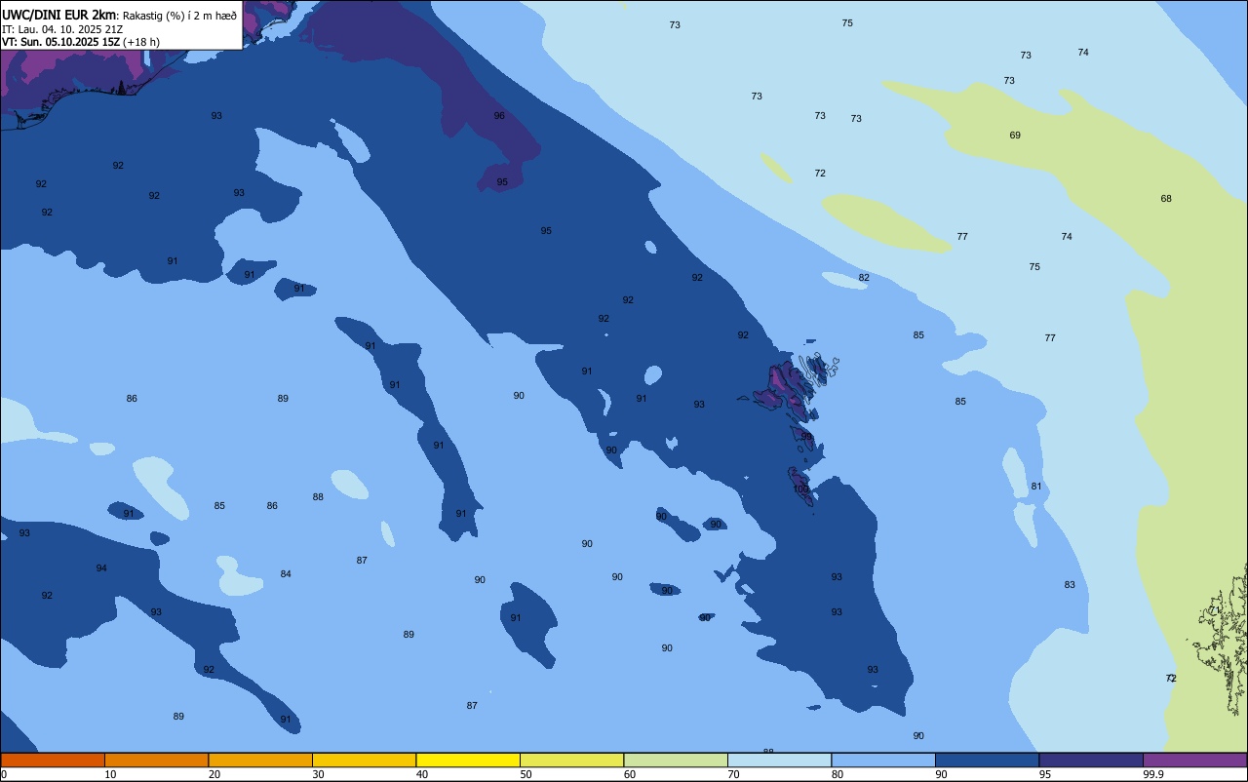This screenshot has width=1248, height=782.
Task: Click the dark orange 0–10 legend swatch
Action: pos(53,760)
